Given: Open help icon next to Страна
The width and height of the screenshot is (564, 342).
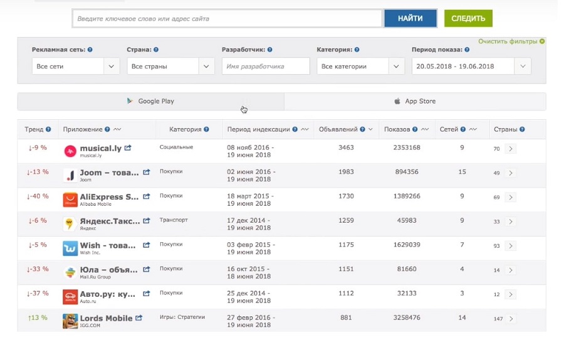Looking at the screenshot, I should (156, 50).
